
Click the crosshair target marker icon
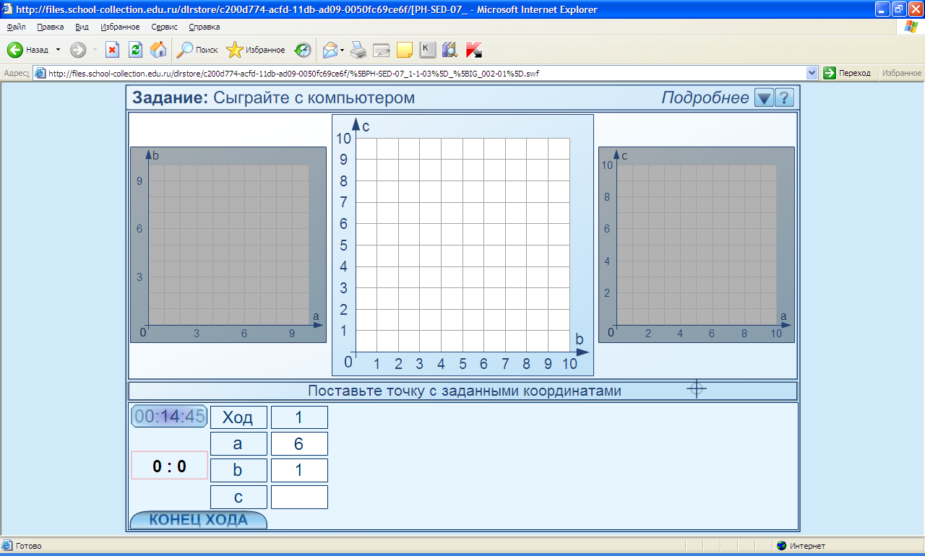[697, 388]
